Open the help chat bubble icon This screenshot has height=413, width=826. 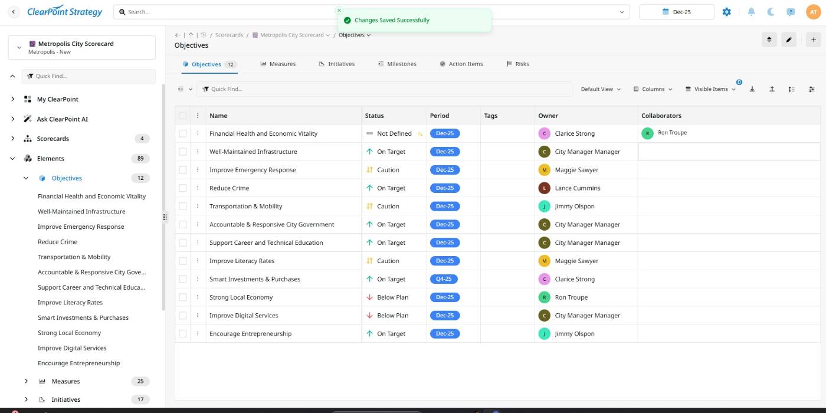pyautogui.click(x=791, y=12)
